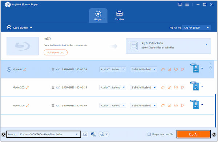Open audio track dropdown for Movie 202
Viewport: 218px width, 142px height.
coord(113,88)
